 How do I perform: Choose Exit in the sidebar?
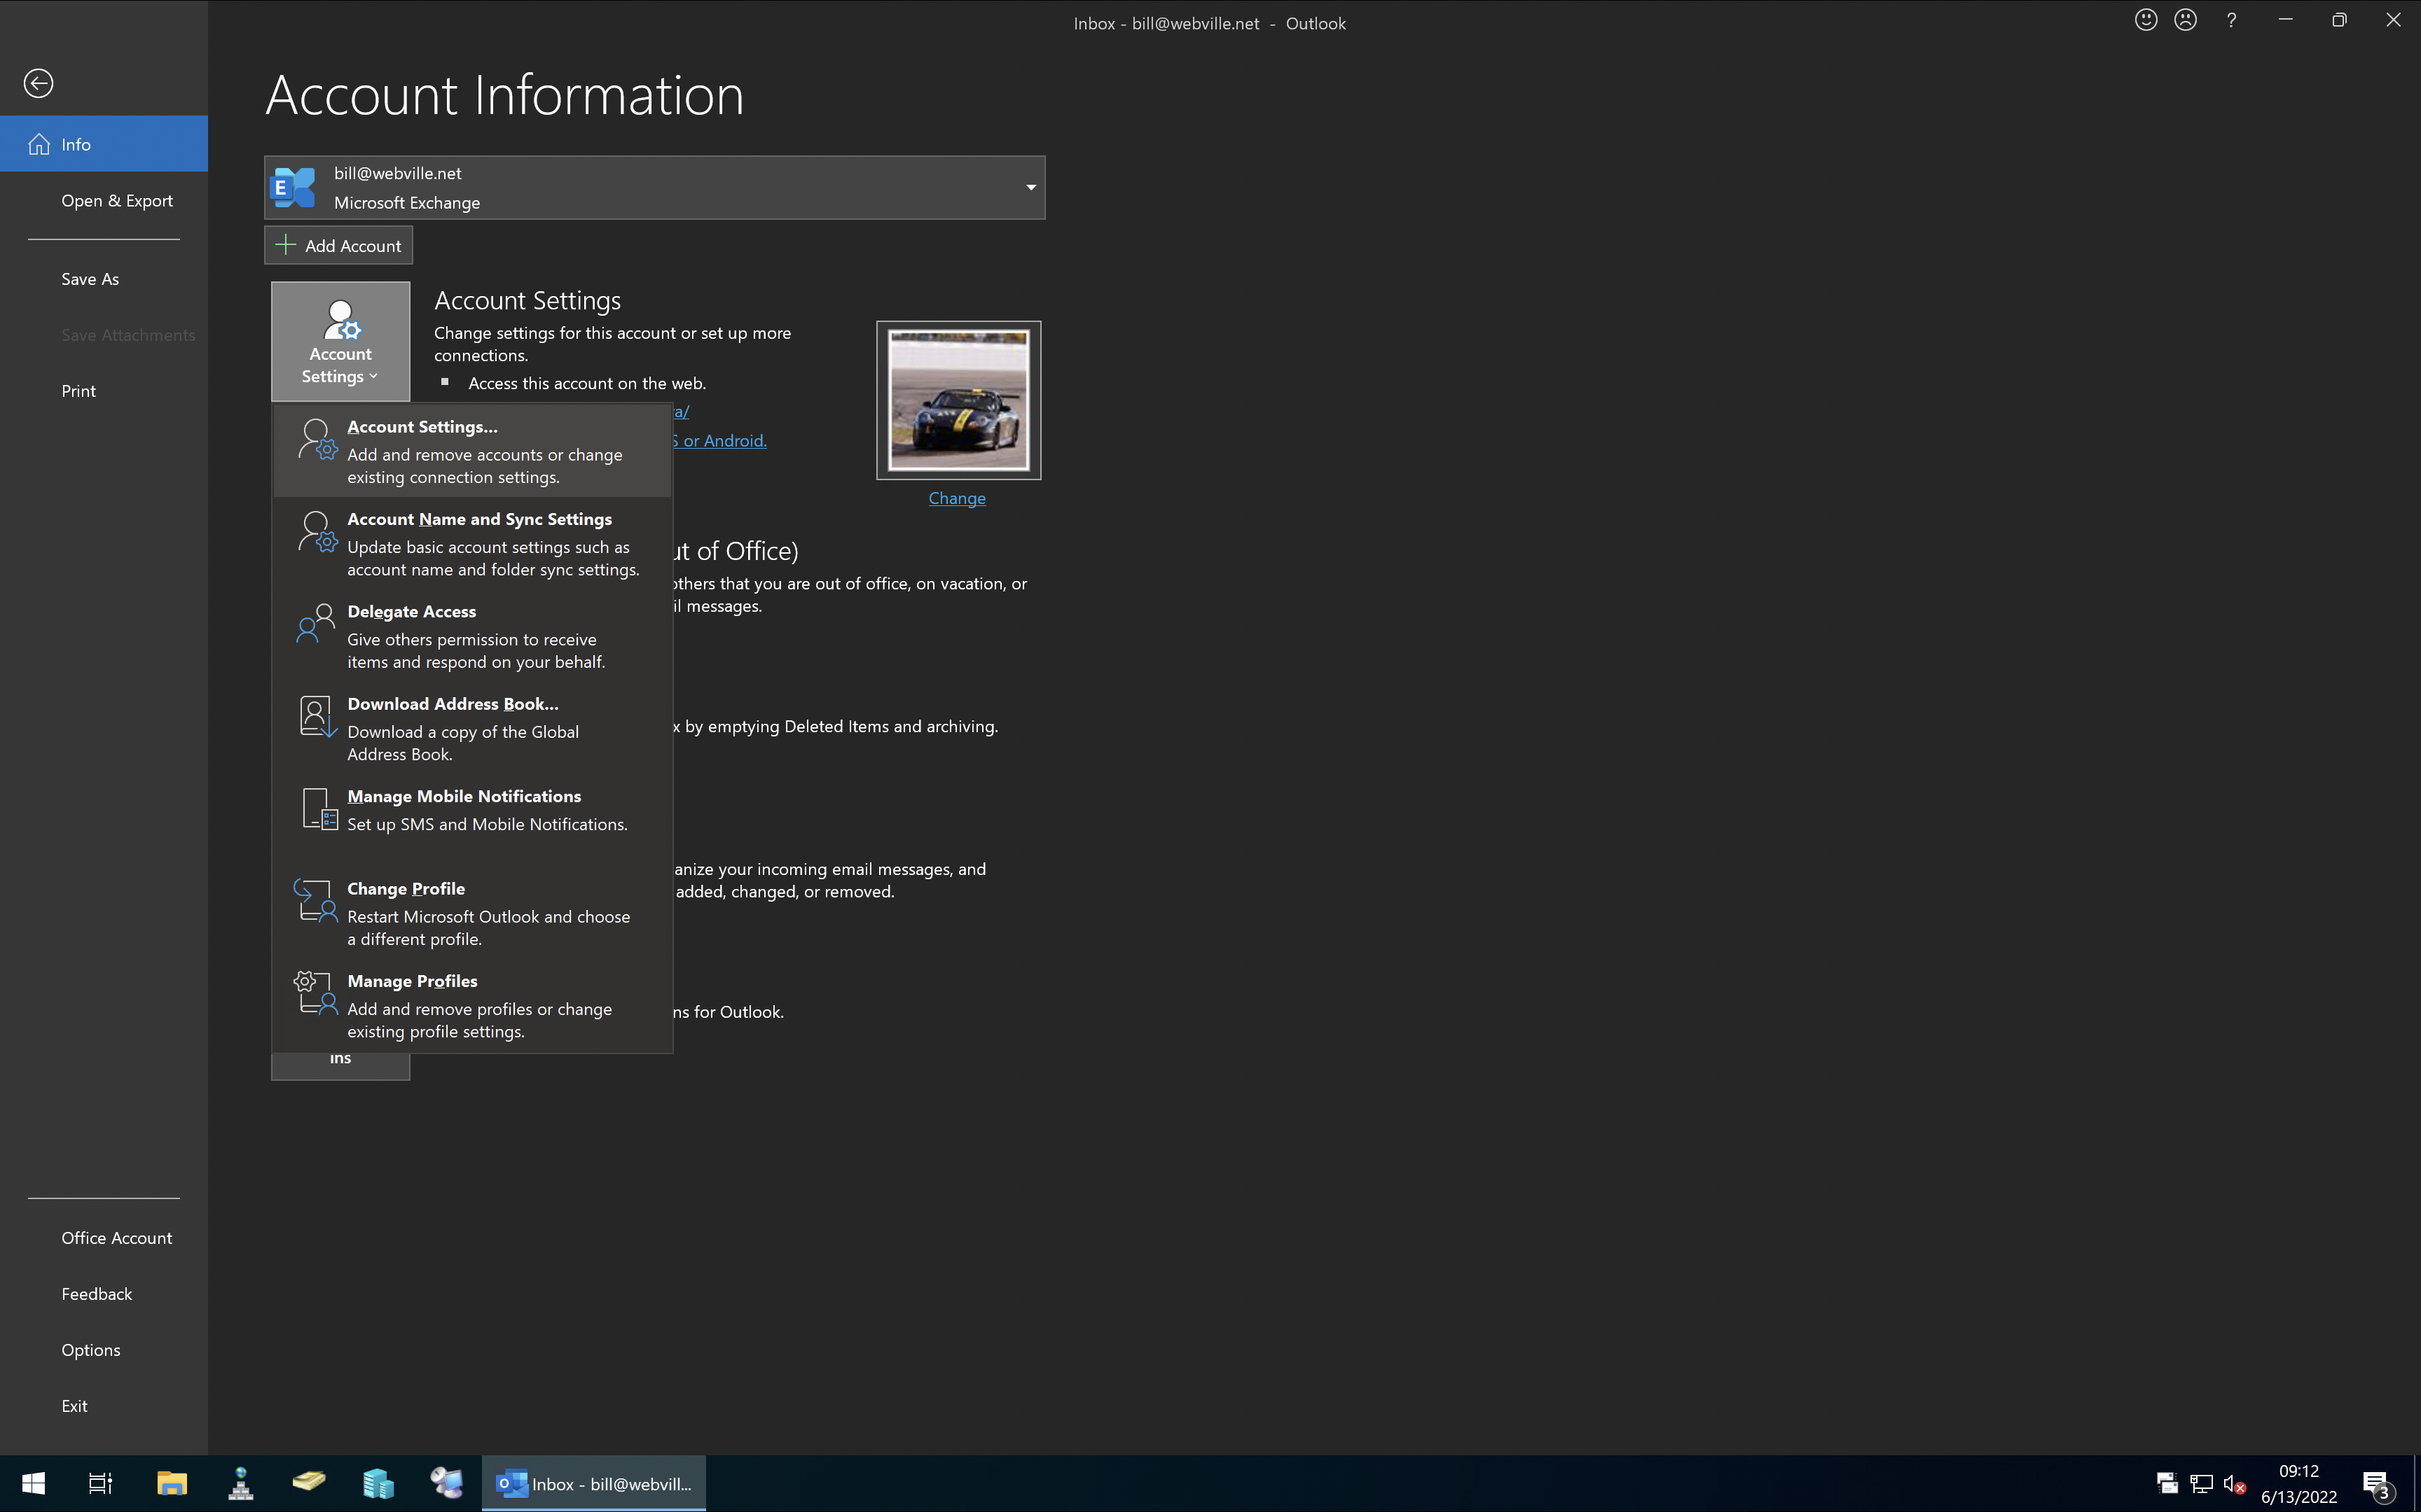[x=104, y=1406]
